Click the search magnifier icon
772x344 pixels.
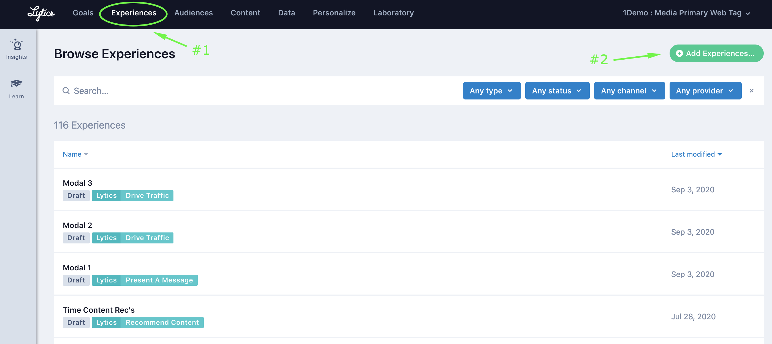point(66,91)
